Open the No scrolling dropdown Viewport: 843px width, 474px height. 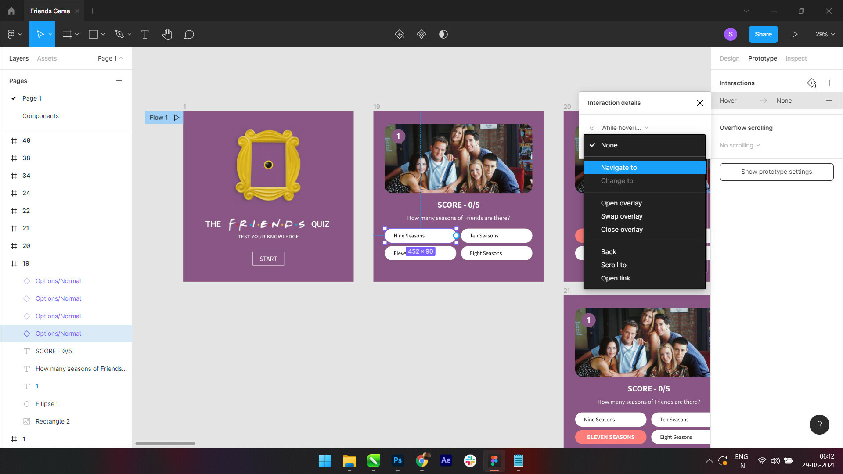point(740,145)
